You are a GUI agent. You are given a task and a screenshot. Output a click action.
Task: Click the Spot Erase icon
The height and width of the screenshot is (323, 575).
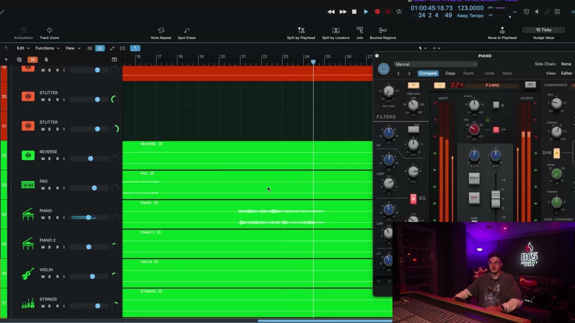coord(186,31)
